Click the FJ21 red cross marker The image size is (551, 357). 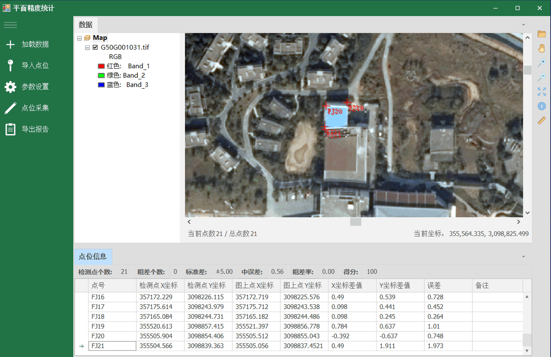click(325, 128)
